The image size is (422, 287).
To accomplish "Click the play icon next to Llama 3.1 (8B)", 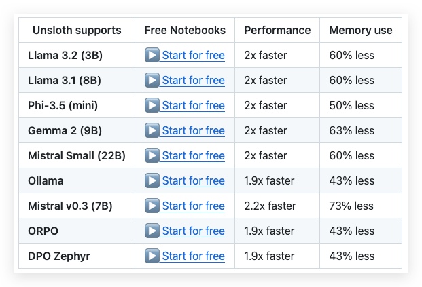I will click(152, 80).
